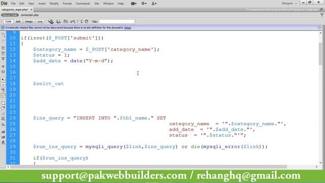Toggle the Highlight Invalid Code icon
Image resolution: width=325 pixels, height=183 pixels.
click(3, 85)
